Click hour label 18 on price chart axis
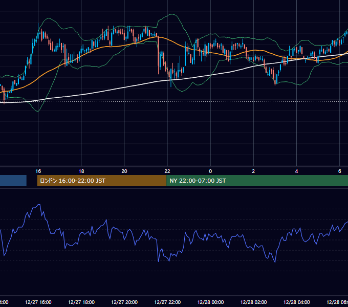Image resolution: width=348 pixels, height=307 pixels. pos(81,171)
